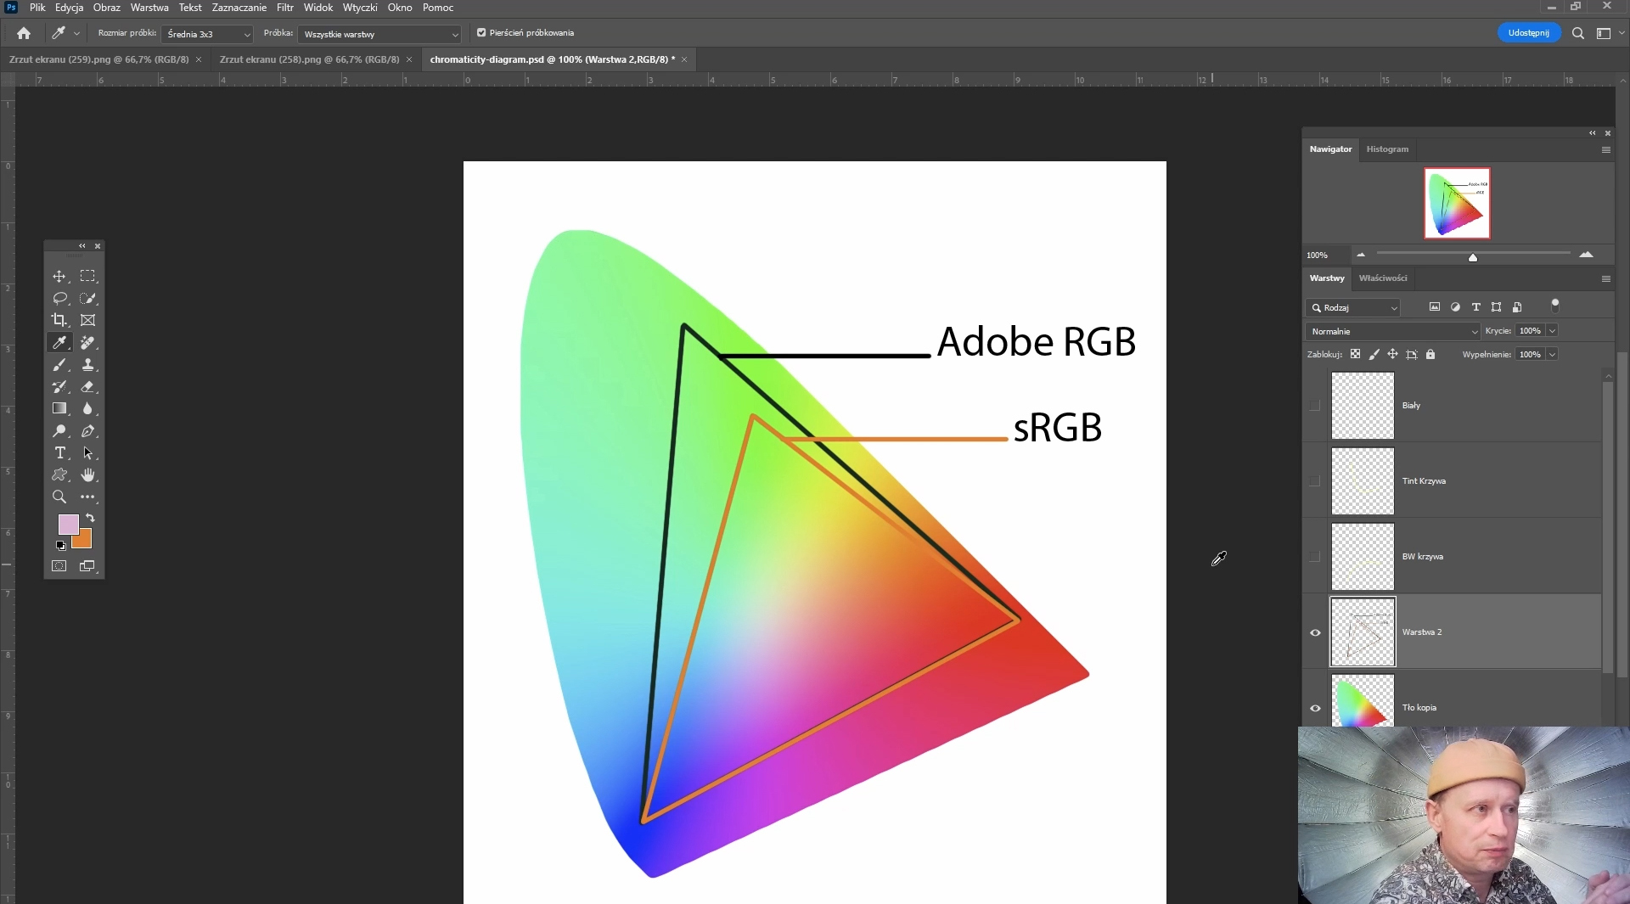Select the Crop tool
Screen dimensions: 1630x904
(59, 321)
